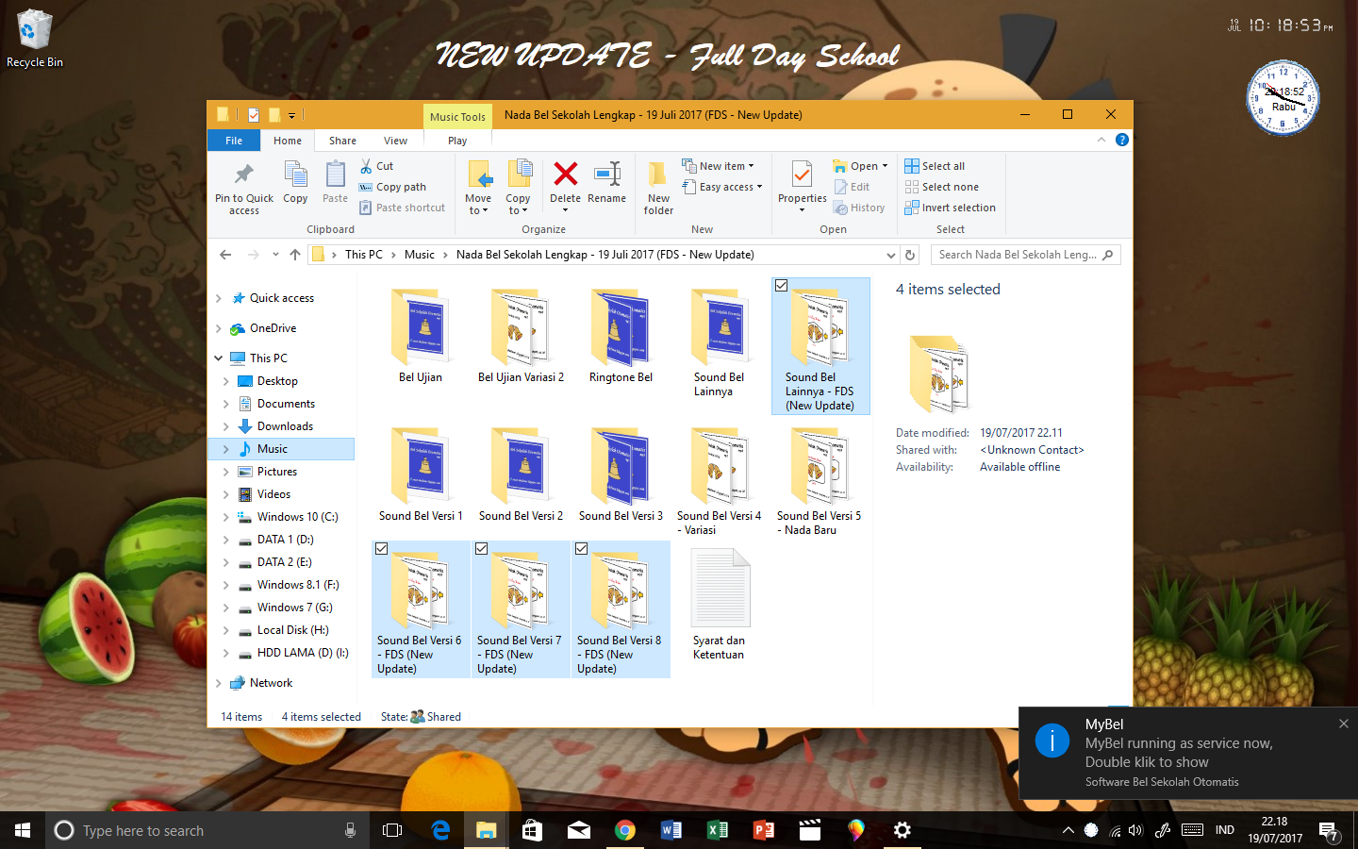The image size is (1358, 849).
Task: Open the address bar history dropdown
Action: (890, 255)
